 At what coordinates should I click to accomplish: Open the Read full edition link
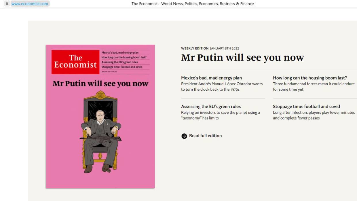pyautogui.click(x=205, y=136)
